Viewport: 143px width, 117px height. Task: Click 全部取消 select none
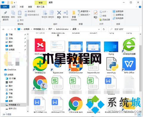118,15
